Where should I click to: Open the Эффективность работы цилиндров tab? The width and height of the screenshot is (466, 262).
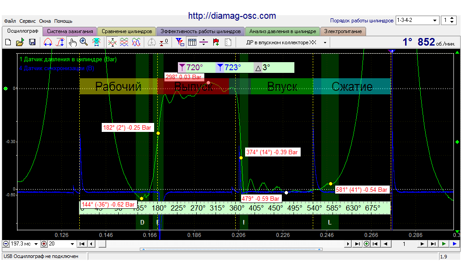coord(201,31)
